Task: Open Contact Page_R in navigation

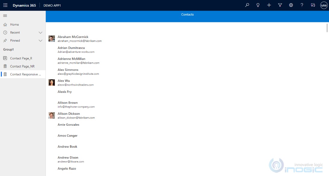Action: pyautogui.click(x=21, y=58)
